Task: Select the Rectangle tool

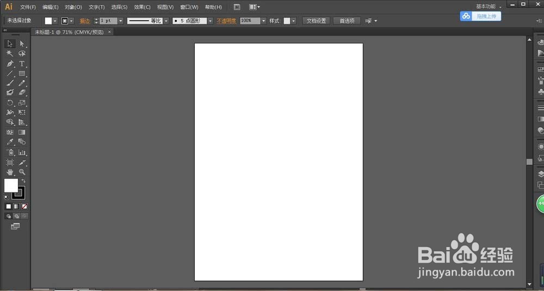Action: pyautogui.click(x=22, y=73)
